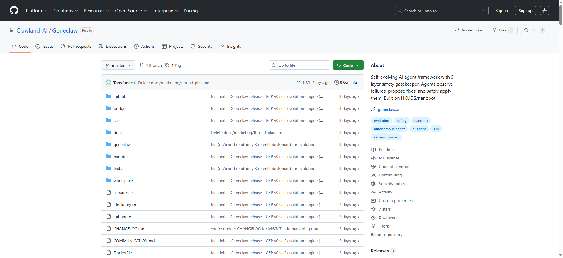Click the 1 fork icon in About
The width and height of the screenshot is (563, 258).
pyautogui.click(x=373, y=226)
